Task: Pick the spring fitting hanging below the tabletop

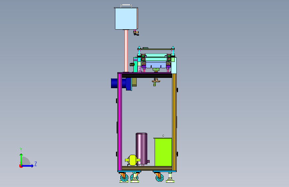Action: [x=156, y=82]
